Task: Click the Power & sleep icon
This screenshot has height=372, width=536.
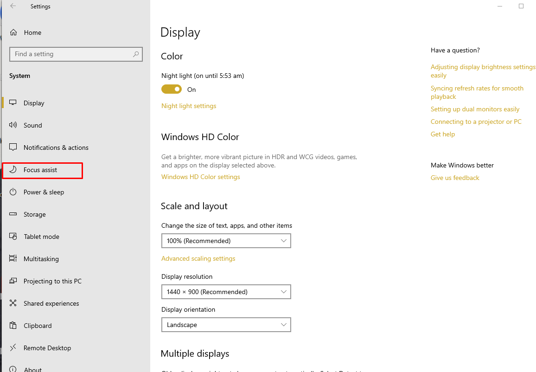Action: tap(13, 192)
